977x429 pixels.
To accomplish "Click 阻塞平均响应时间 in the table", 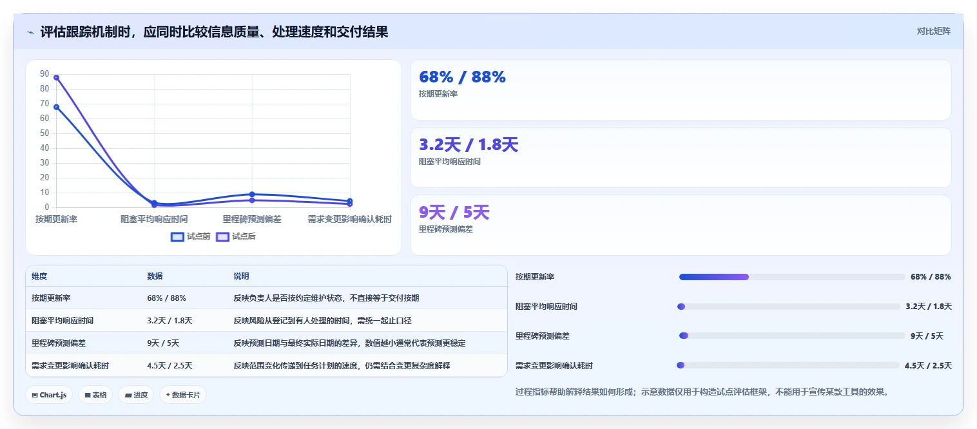I will coord(63,320).
